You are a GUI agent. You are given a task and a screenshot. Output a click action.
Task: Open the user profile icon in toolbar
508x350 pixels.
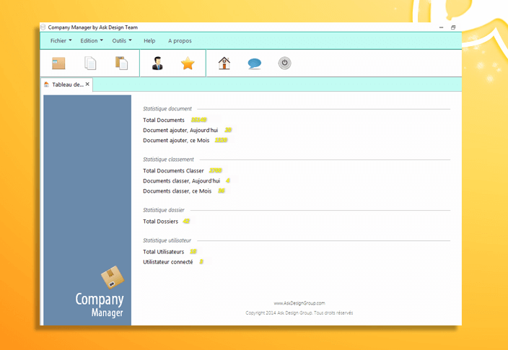[x=157, y=64]
